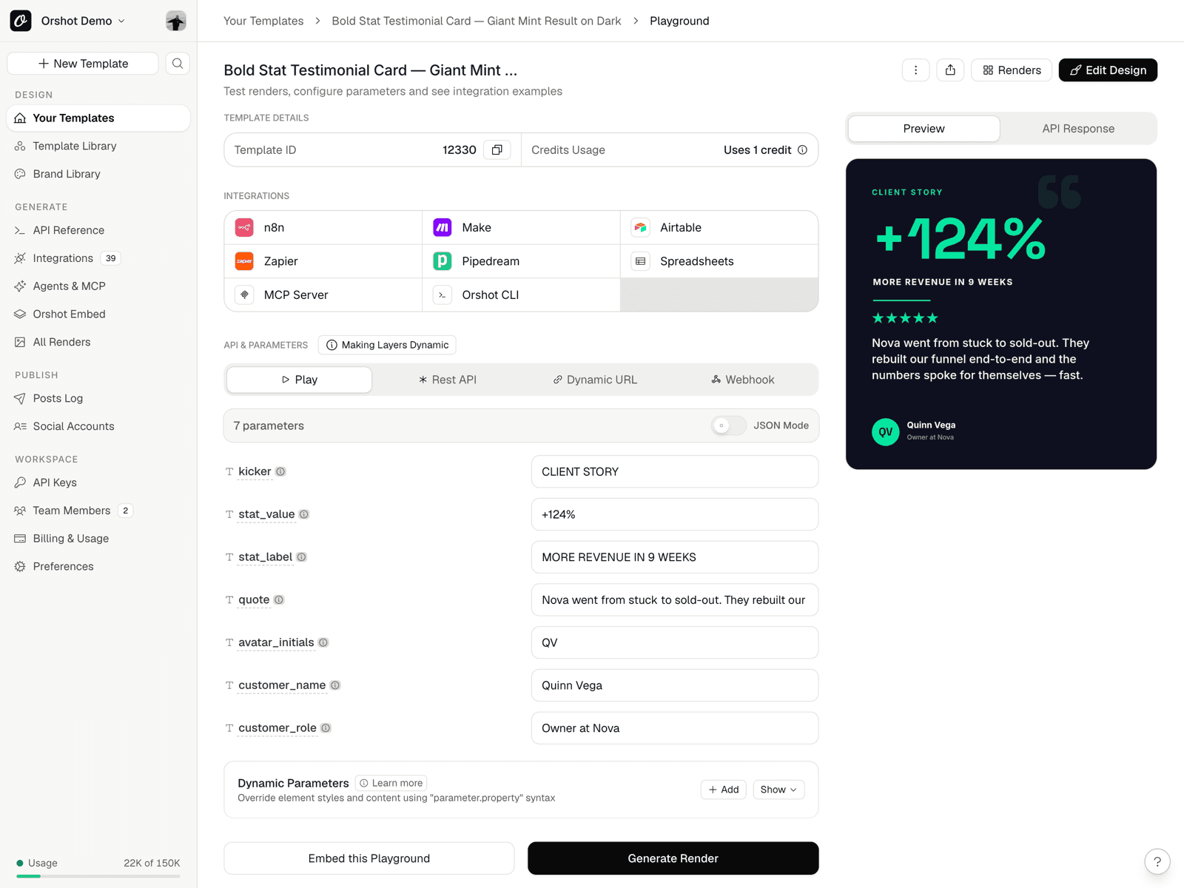Open the Make integration
1184x888 pixels.
point(521,228)
